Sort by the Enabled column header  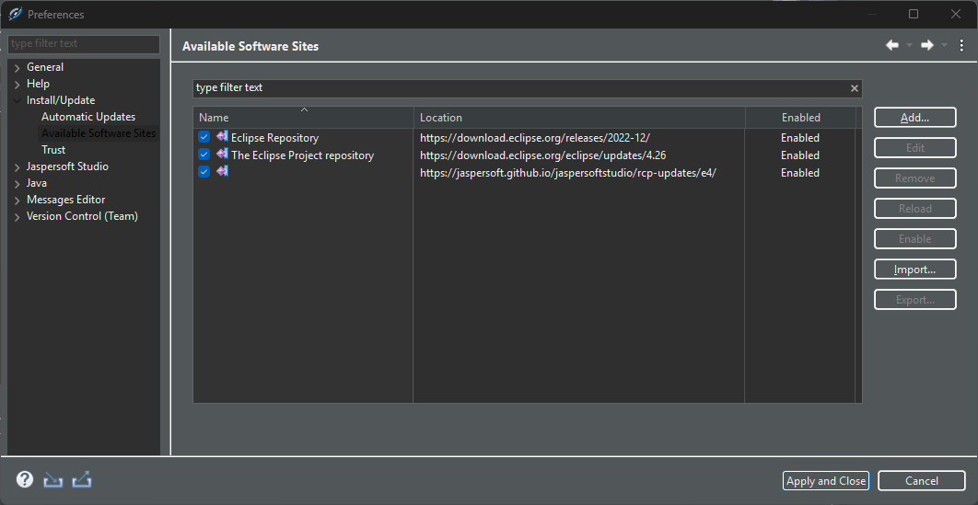click(x=801, y=117)
